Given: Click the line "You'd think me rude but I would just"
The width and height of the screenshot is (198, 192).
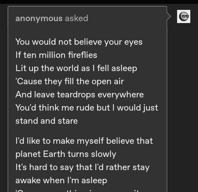Looking at the screenshot, I should tap(87, 108).
